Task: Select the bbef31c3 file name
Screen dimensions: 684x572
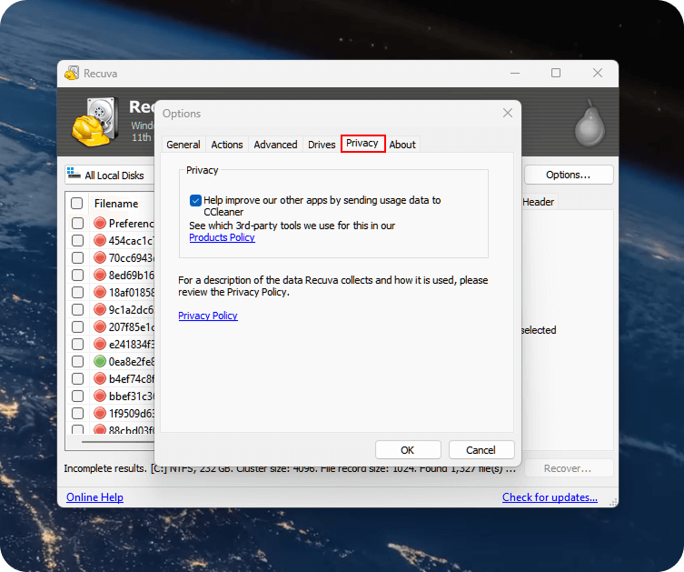Action: coord(132,396)
